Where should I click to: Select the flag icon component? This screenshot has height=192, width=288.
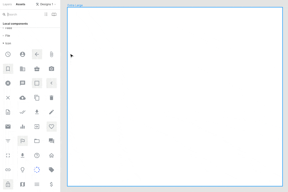(x=23, y=141)
